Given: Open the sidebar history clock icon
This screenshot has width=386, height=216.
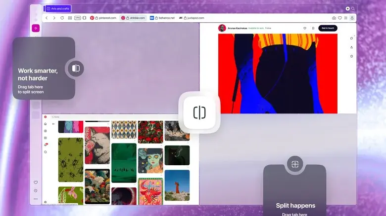Looking at the screenshot, I should (x=36, y=190).
